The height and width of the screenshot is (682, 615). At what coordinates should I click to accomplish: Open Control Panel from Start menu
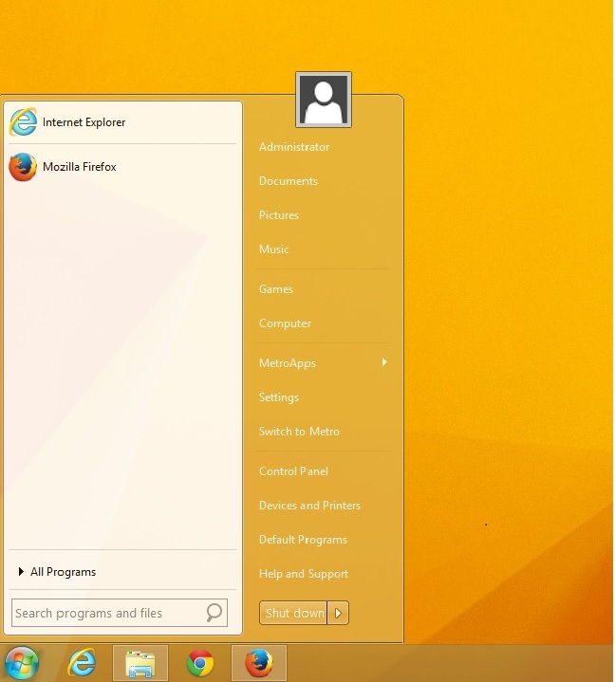coord(293,471)
